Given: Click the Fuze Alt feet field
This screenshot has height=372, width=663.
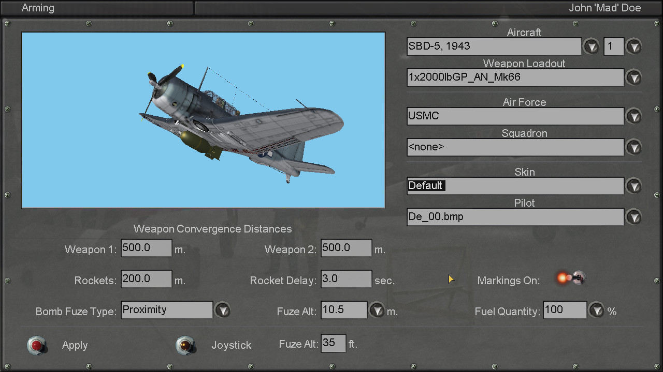Looking at the screenshot, I should coord(334,344).
